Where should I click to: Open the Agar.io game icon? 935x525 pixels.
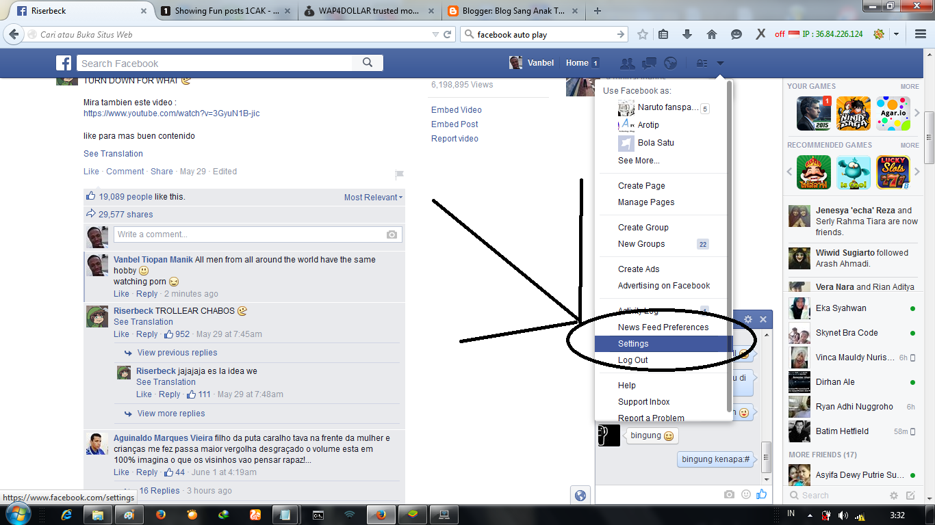pos(893,113)
